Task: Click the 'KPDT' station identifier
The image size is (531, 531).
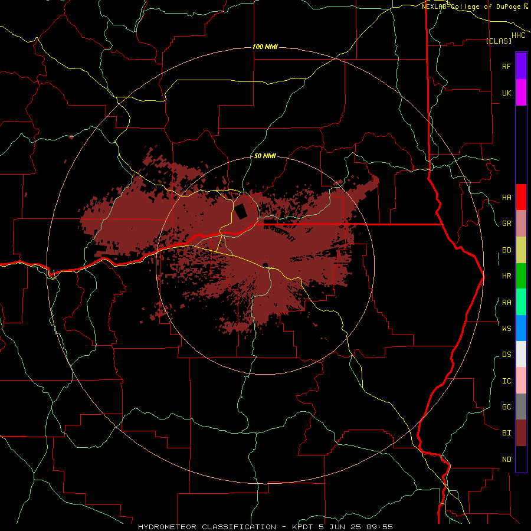Action: coord(303,527)
